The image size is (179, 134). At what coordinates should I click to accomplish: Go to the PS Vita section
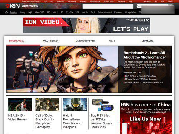click(x=69, y=13)
